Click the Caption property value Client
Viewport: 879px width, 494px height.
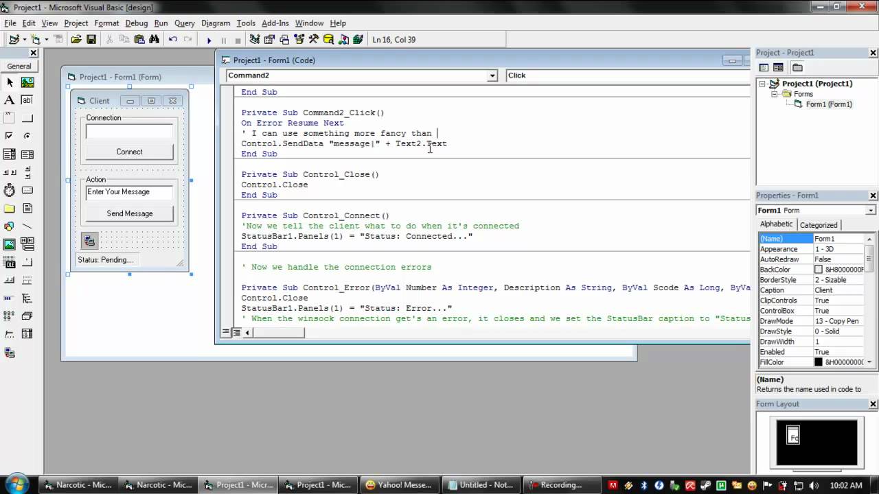point(838,290)
